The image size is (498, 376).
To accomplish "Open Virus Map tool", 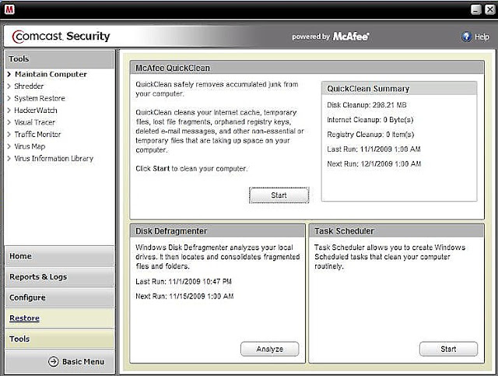I will (30, 146).
